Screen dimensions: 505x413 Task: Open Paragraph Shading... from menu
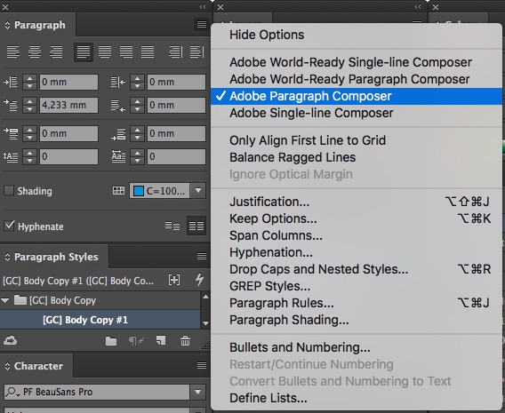(x=357, y=320)
